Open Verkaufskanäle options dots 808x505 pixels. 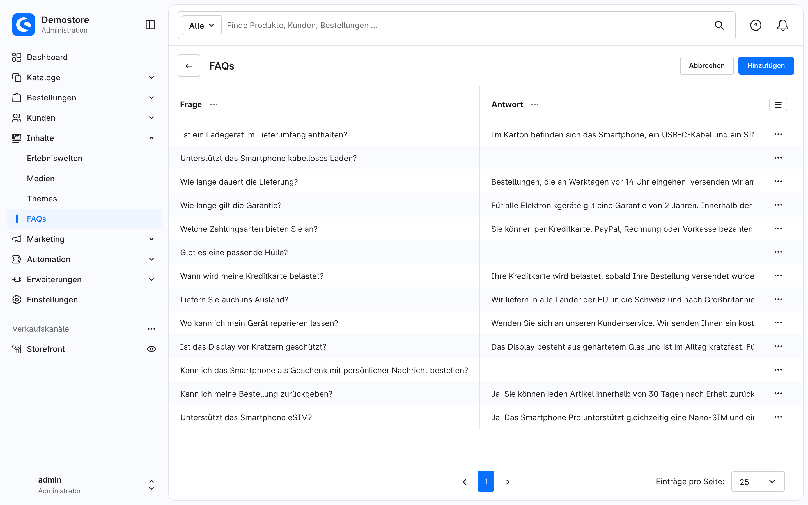(x=151, y=329)
